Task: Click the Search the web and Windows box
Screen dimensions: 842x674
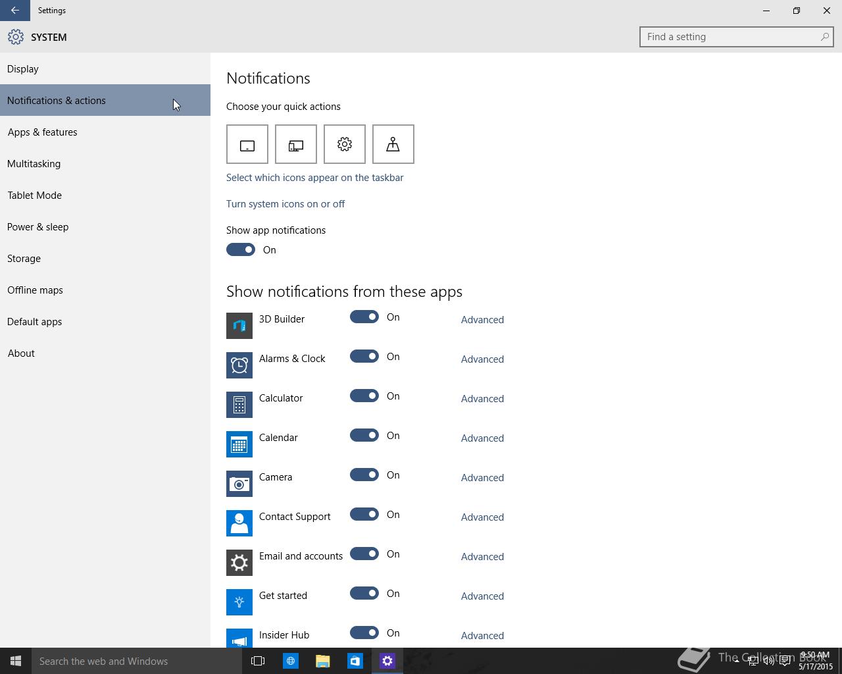Action: [137, 661]
